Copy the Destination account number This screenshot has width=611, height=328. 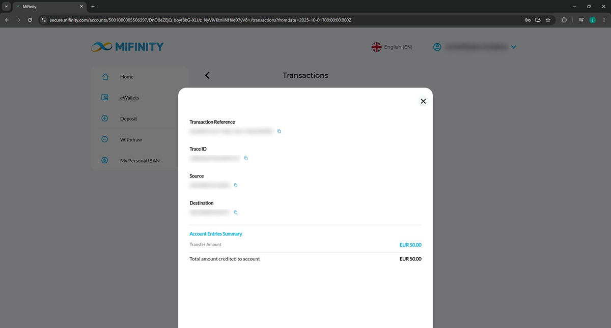[236, 212]
